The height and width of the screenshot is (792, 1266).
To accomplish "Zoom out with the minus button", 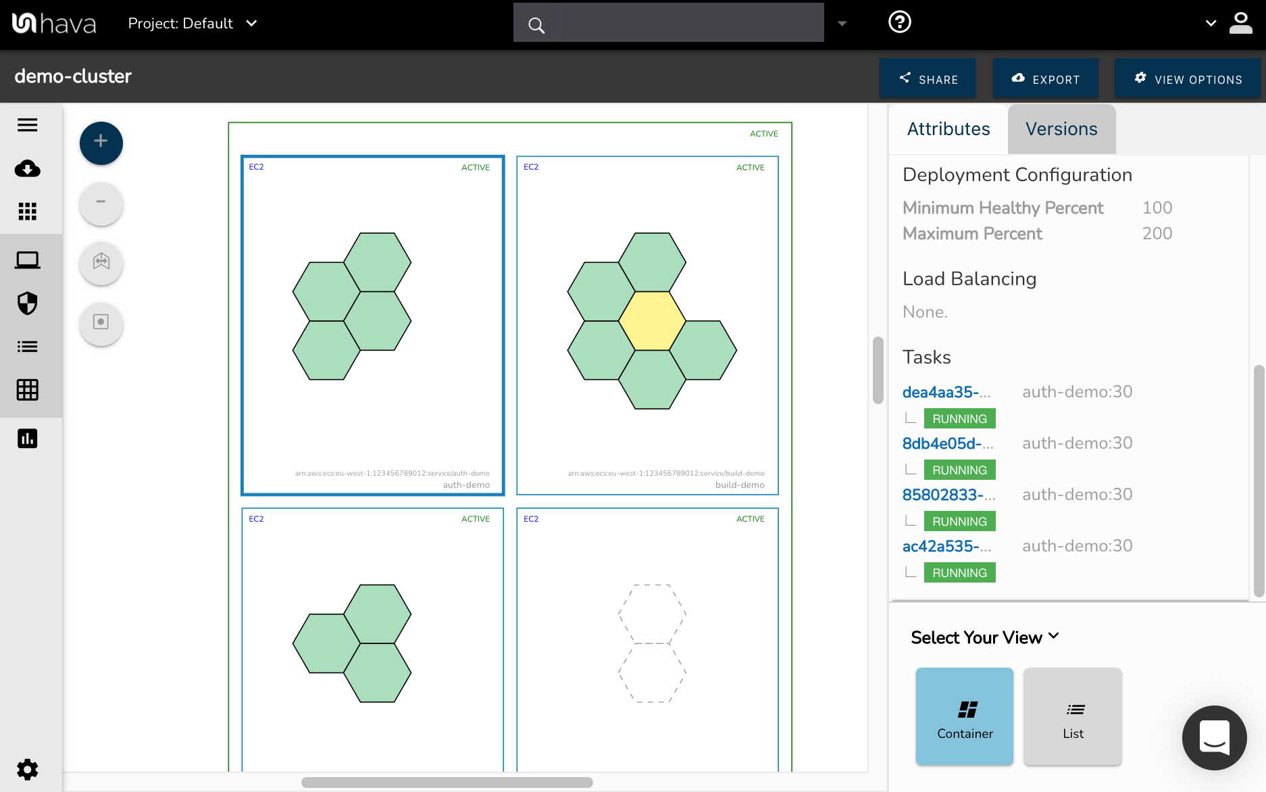I will (x=101, y=203).
